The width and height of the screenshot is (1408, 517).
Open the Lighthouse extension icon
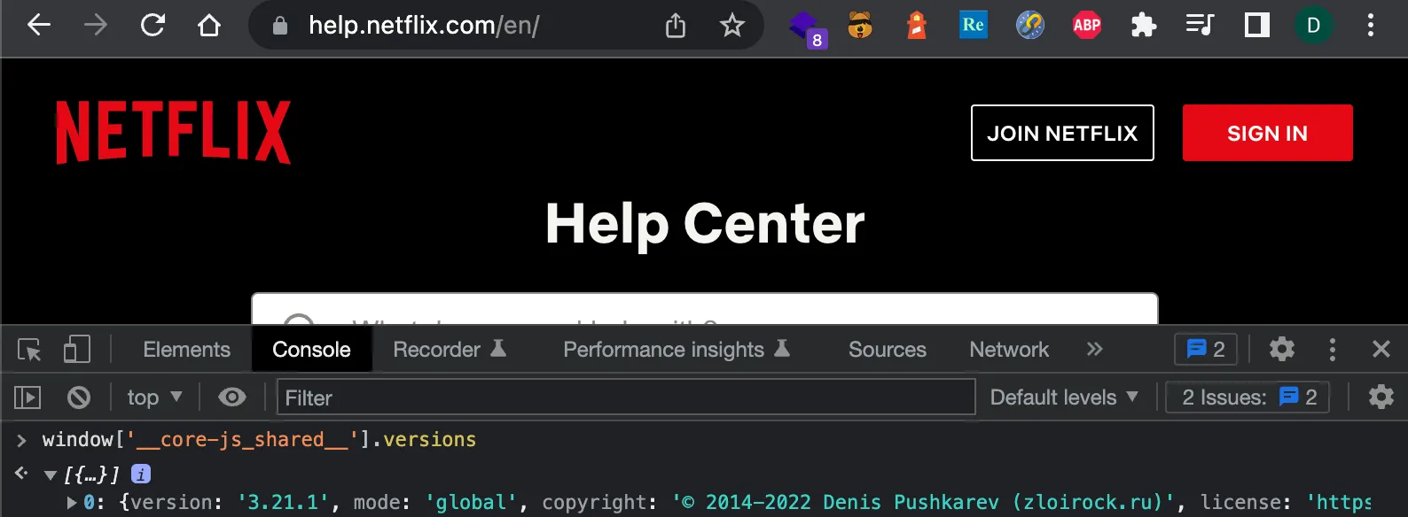point(917,25)
